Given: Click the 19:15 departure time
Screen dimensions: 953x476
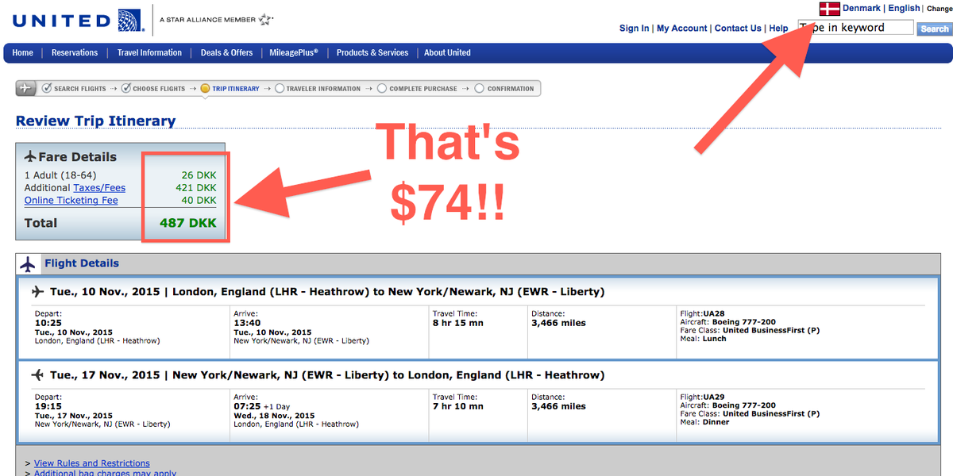Looking at the screenshot, I should (47, 406).
